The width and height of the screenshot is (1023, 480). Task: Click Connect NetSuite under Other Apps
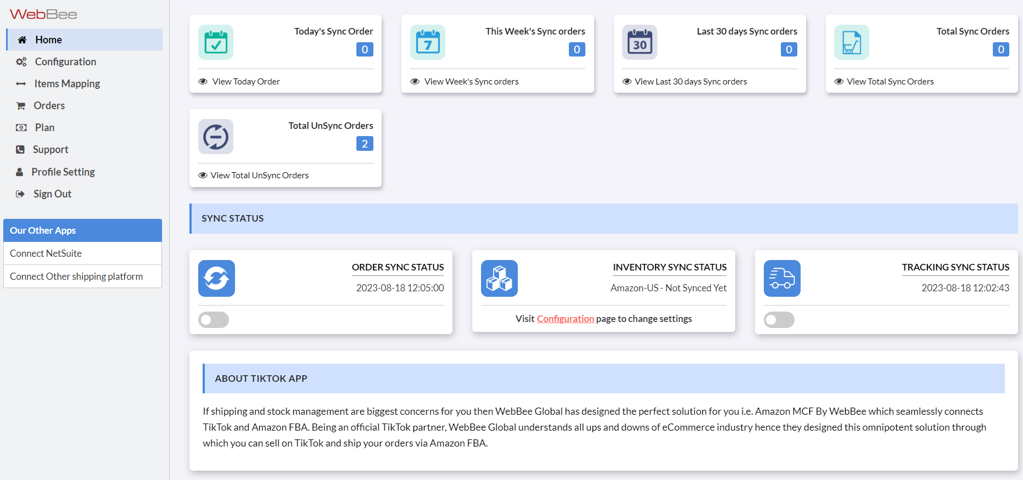[x=46, y=253]
